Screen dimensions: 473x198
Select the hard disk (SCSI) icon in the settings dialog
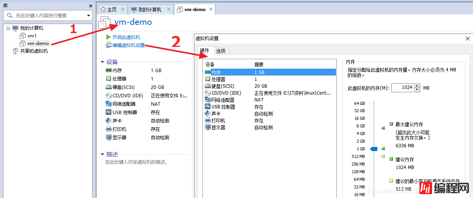[x=208, y=86]
